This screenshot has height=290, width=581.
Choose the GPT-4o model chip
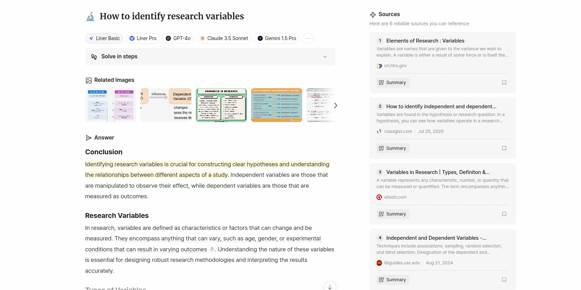178,38
